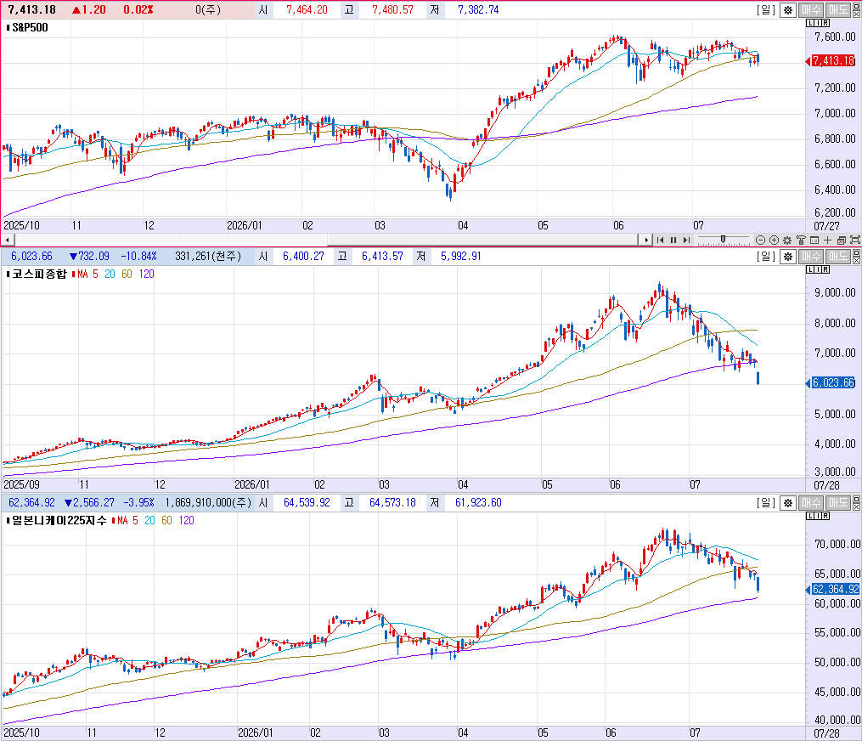Screen dimensions: 862x741
Task: Maximize the 일본니케이225지수 chart panel
Action: pos(857,499)
